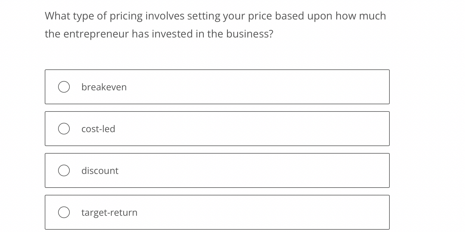This screenshot has height=232, width=465.
Task: Click the word "What" starting the question
Action: point(57,16)
